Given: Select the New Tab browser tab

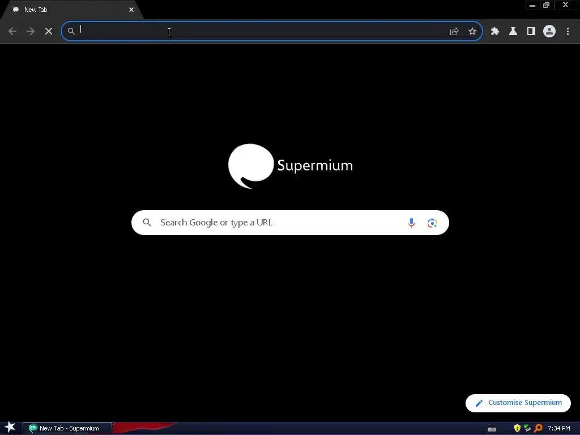Looking at the screenshot, I should click(72, 10).
